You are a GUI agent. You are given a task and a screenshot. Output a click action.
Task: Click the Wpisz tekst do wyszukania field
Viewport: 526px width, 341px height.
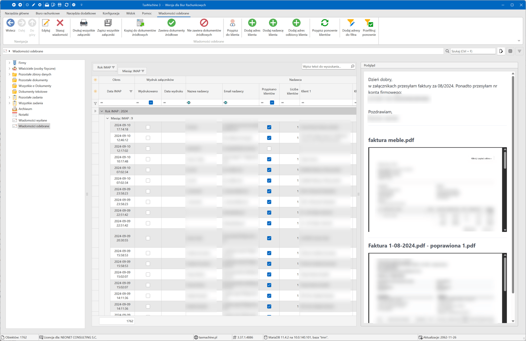[x=325, y=66]
